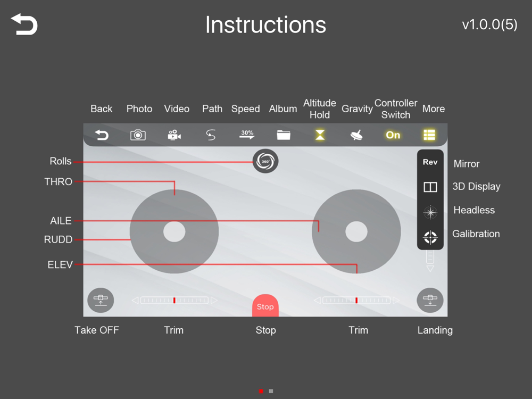This screenshot has height=399, width=532.
Task: Open the Album folder icon
Action: 284,135
